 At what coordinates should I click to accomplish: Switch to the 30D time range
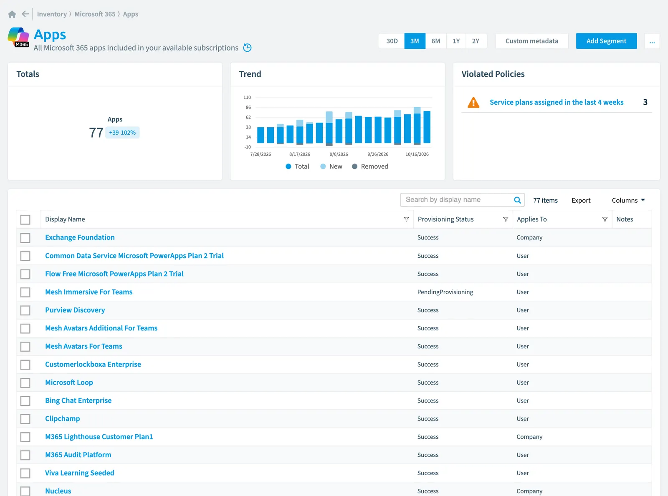(392, 41)
